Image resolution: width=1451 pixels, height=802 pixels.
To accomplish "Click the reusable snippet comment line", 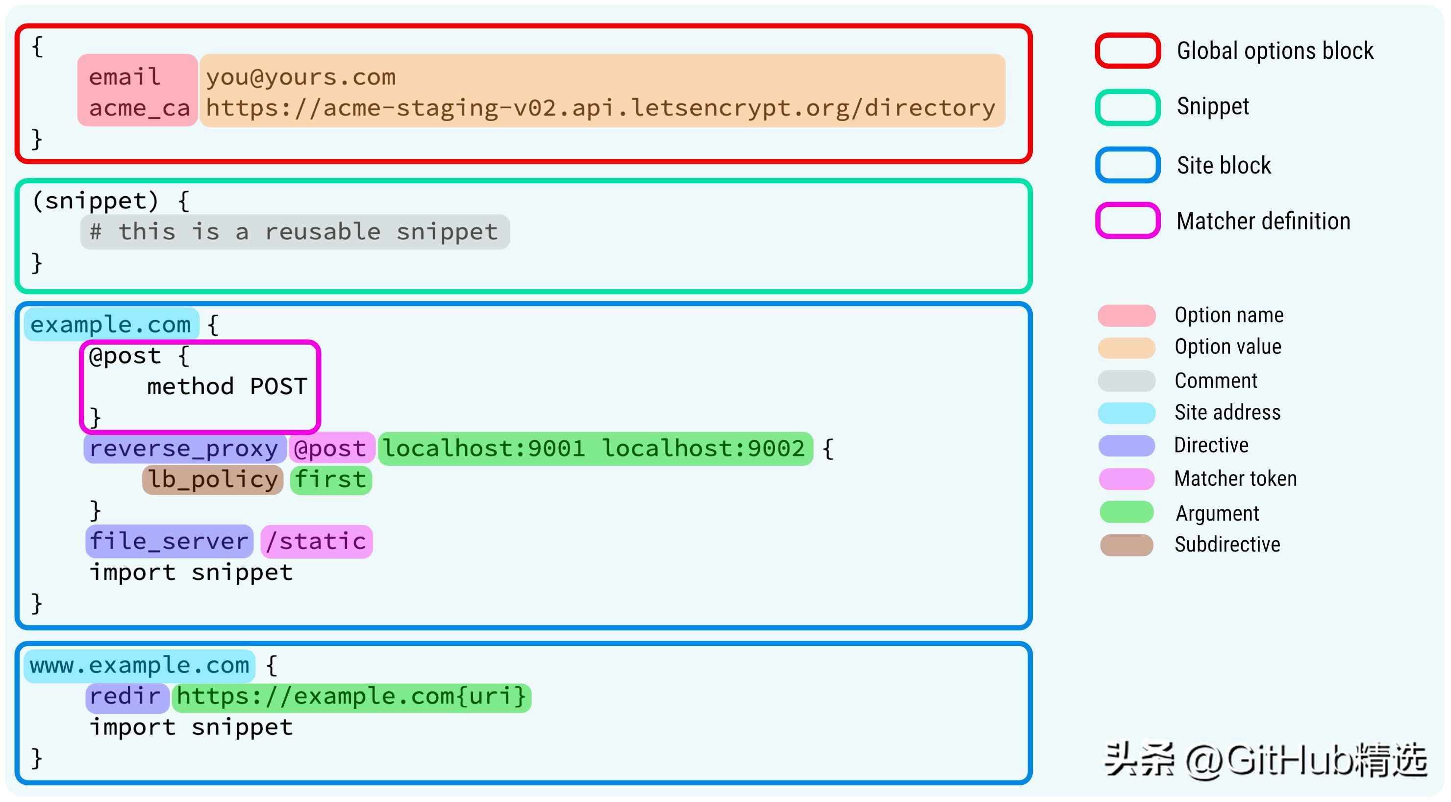I will pyautogui.click(x=295, y=231).
